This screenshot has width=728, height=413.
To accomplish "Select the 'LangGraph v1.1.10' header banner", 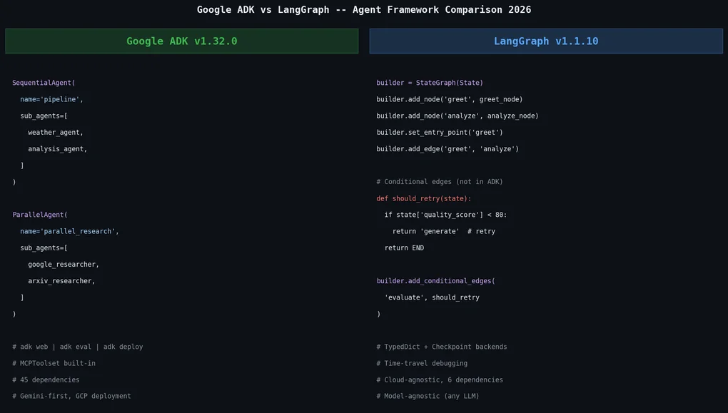I will pos(546,41).
